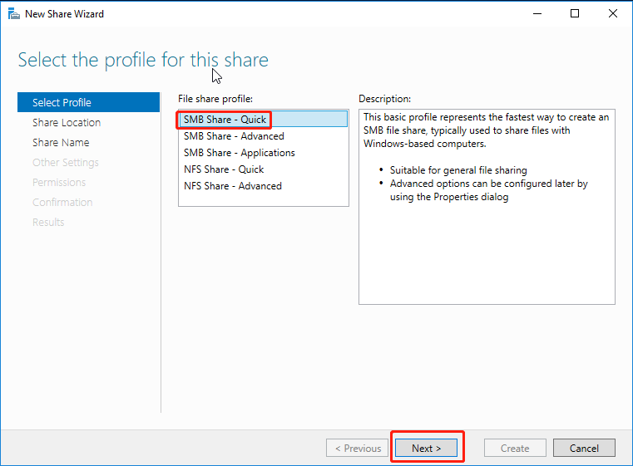
Task: Click the New Share Wizard title bar icon
Action: [13, 14]
